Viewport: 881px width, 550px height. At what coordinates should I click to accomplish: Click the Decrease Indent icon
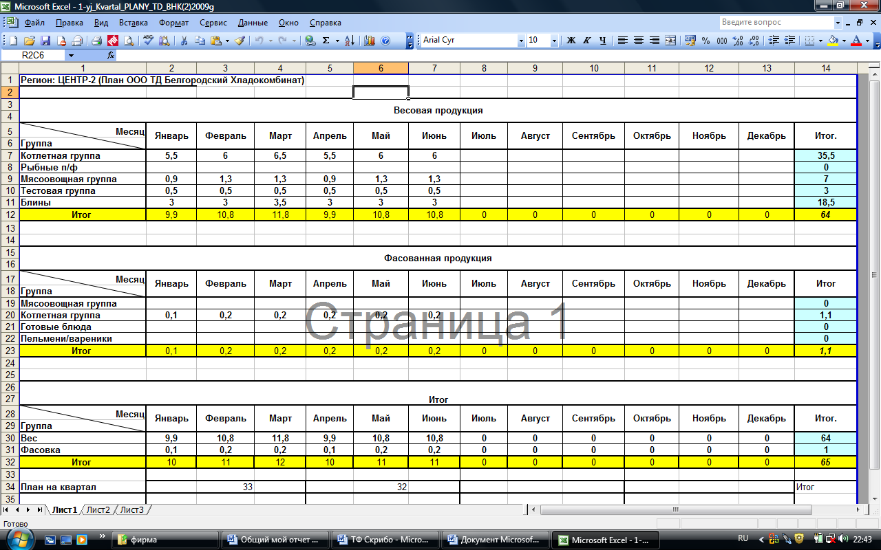(773, 41)
